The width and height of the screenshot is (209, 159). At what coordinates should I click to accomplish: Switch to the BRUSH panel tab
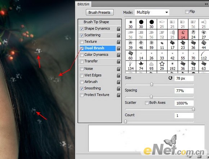83,4
